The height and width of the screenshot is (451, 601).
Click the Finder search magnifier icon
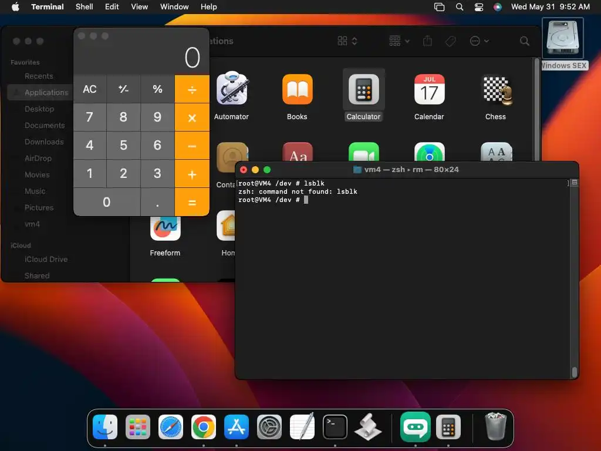[525, 41]
